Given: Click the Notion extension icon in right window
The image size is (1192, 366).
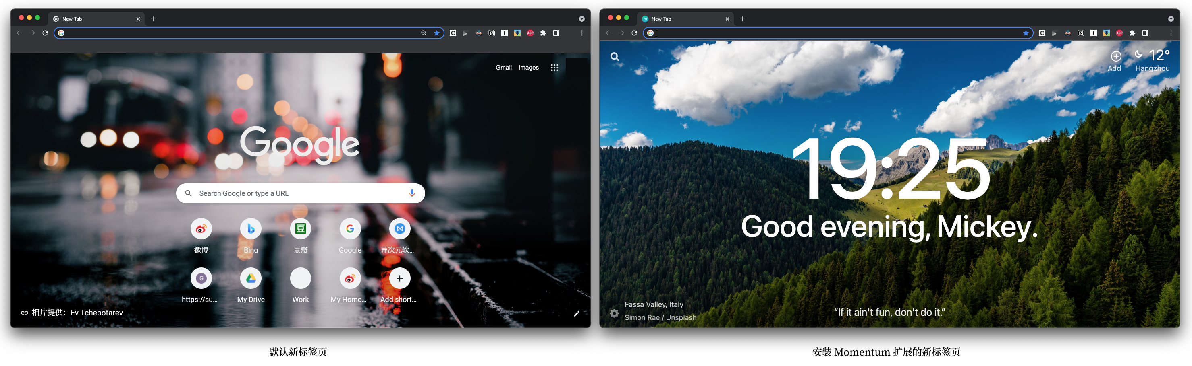Looking at the screenshot, I should (x=1080, y=33).
